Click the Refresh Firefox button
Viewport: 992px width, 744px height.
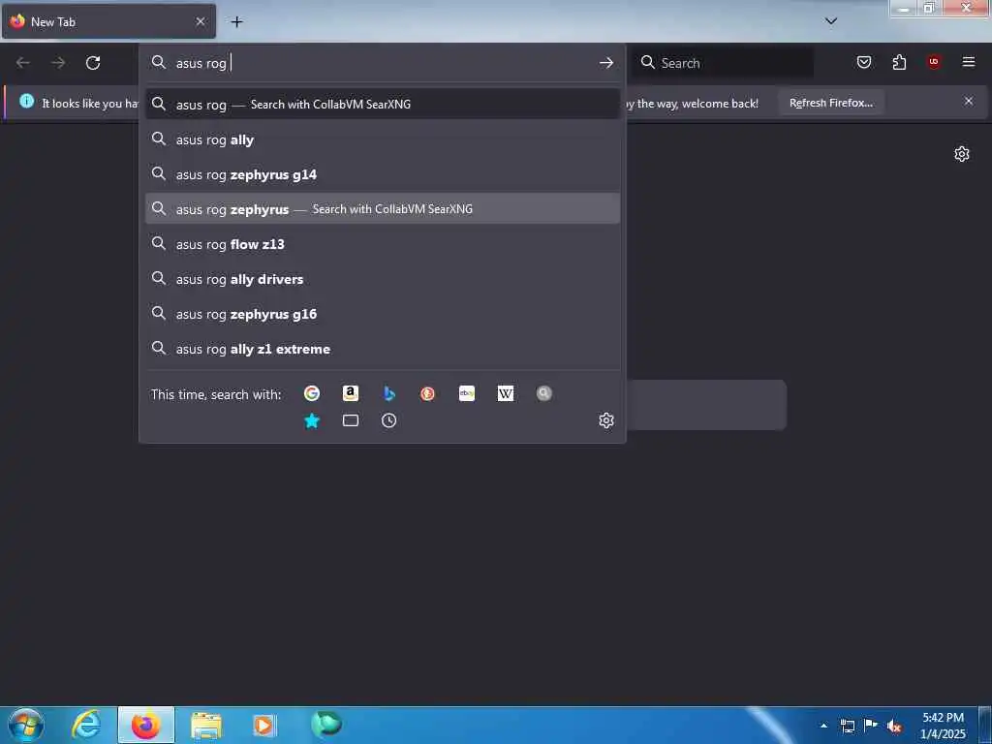click(830, 103)
